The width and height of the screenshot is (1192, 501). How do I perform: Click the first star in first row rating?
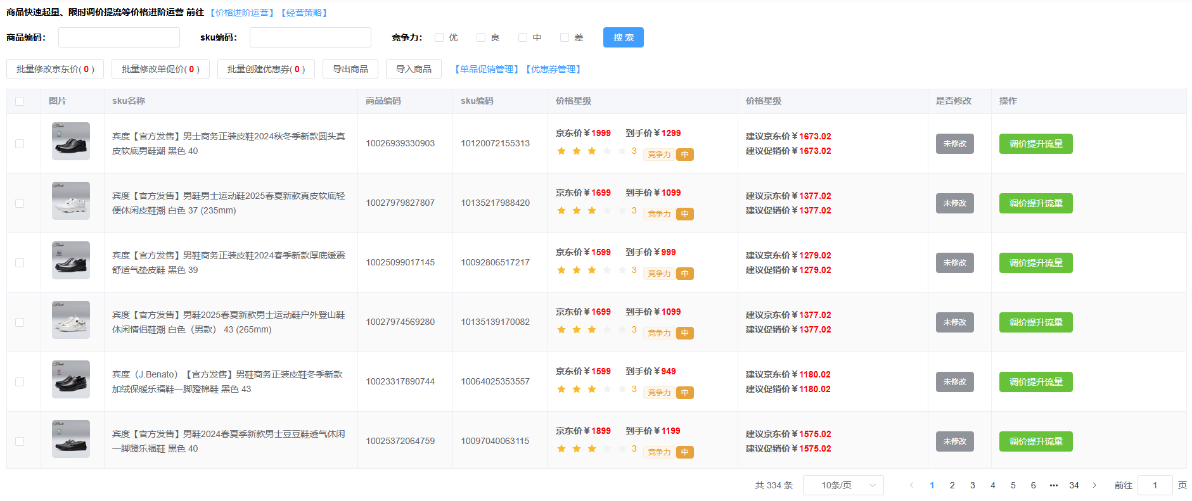561,151
